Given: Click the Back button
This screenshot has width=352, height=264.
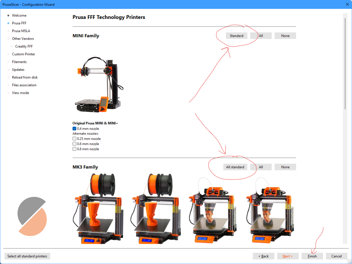Looking at the screenshot, I should pos(263,256).
